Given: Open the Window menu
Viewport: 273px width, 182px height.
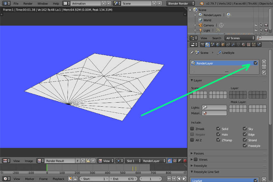Looking at the screenshot, I should (42, 4).
